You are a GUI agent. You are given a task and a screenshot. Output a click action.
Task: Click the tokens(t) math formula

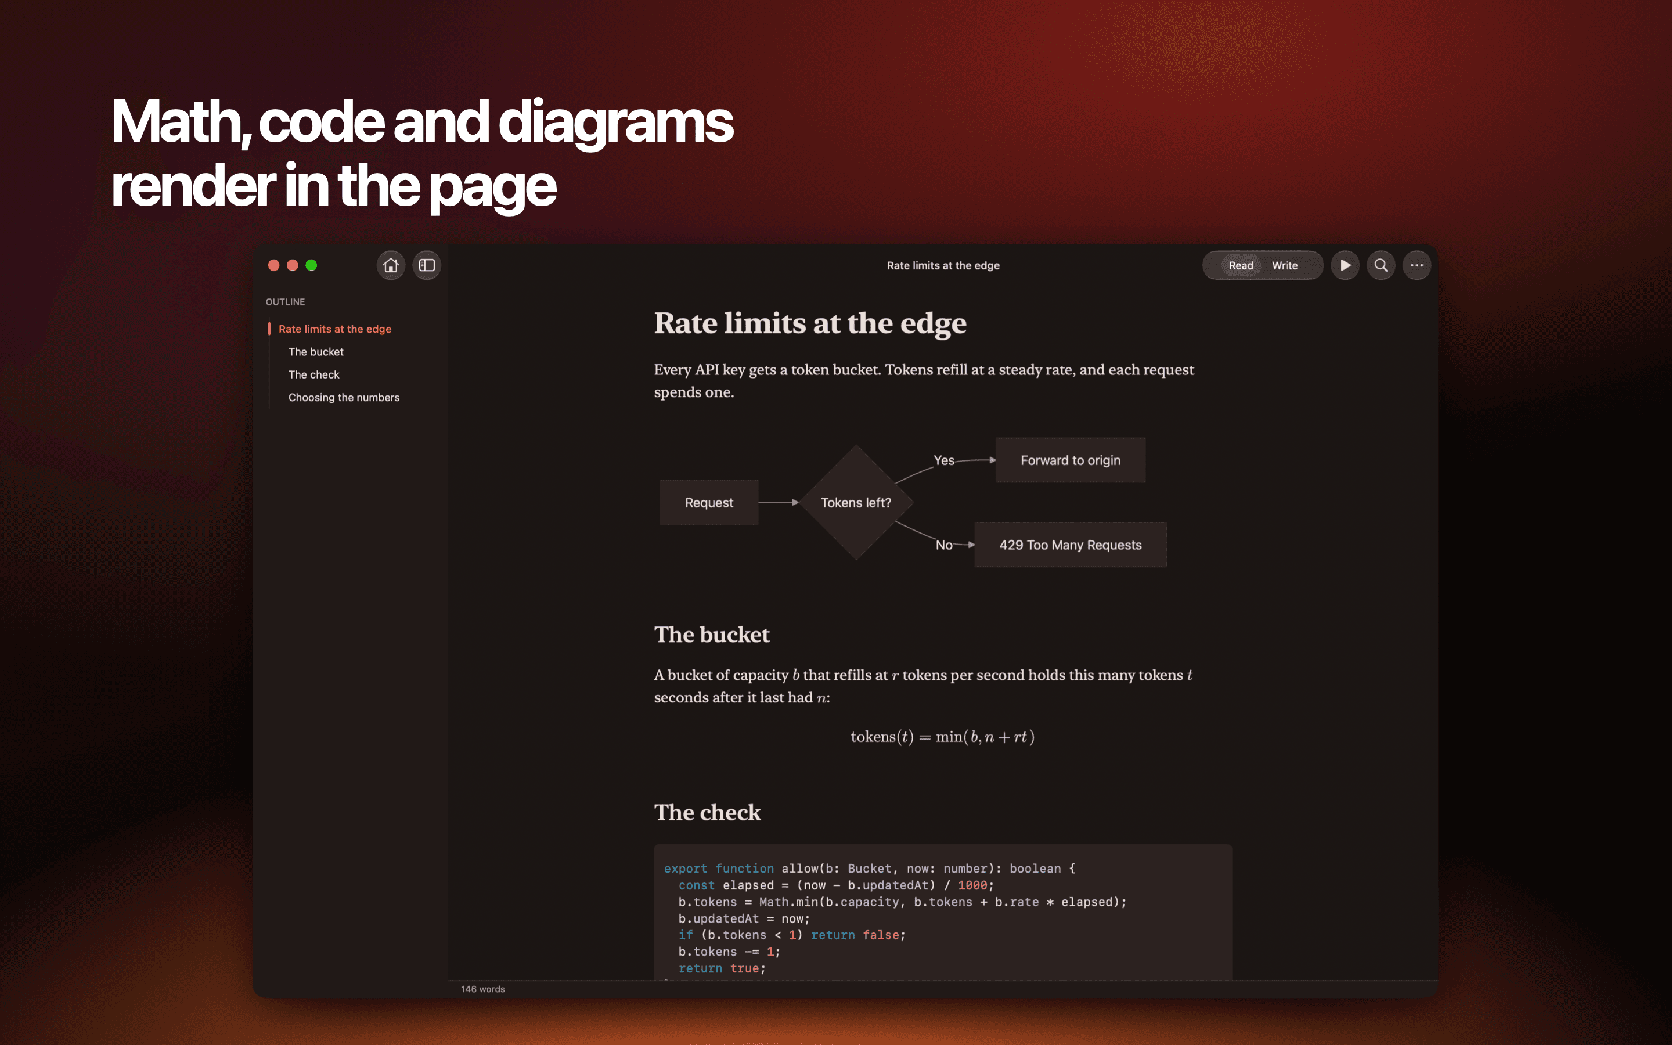coord(942,737)
